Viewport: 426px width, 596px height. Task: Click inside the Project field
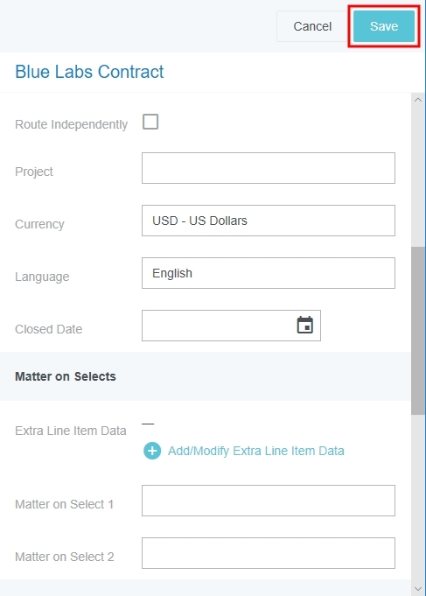coord(269,168)
